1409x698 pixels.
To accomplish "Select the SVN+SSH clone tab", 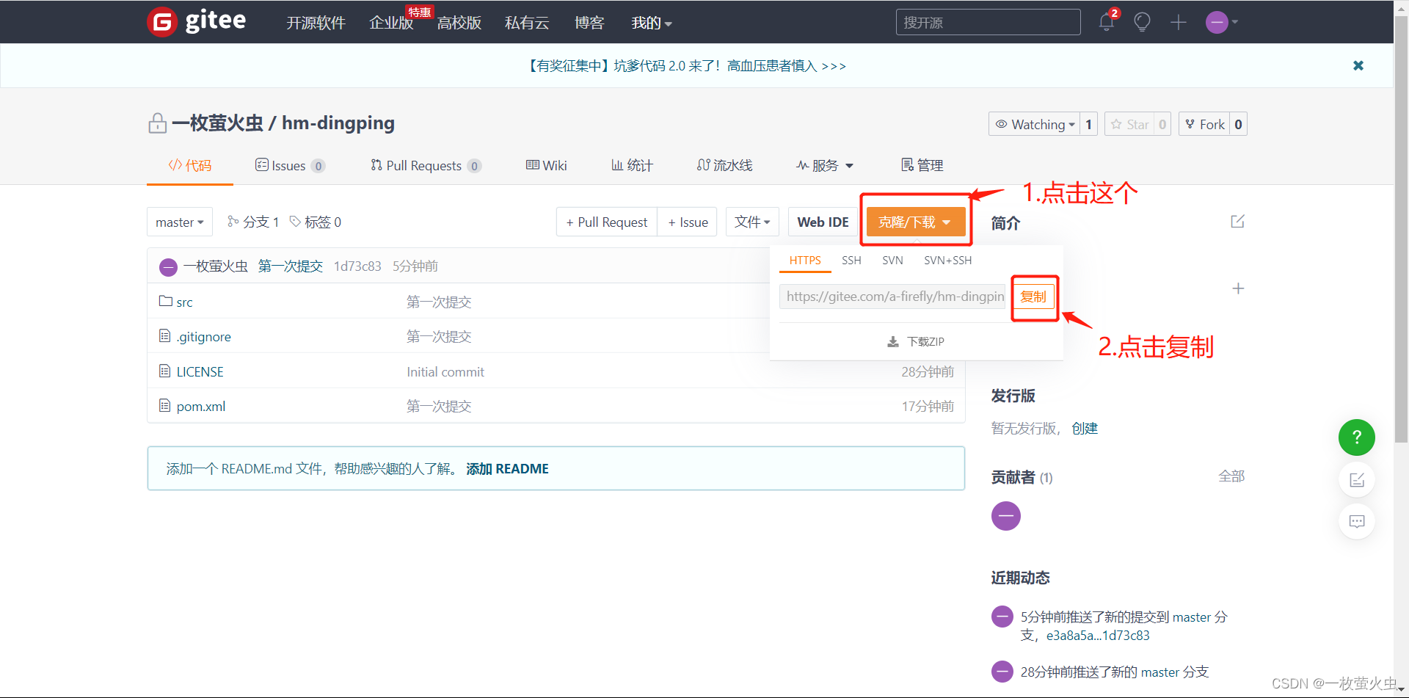I will point(947,261).
